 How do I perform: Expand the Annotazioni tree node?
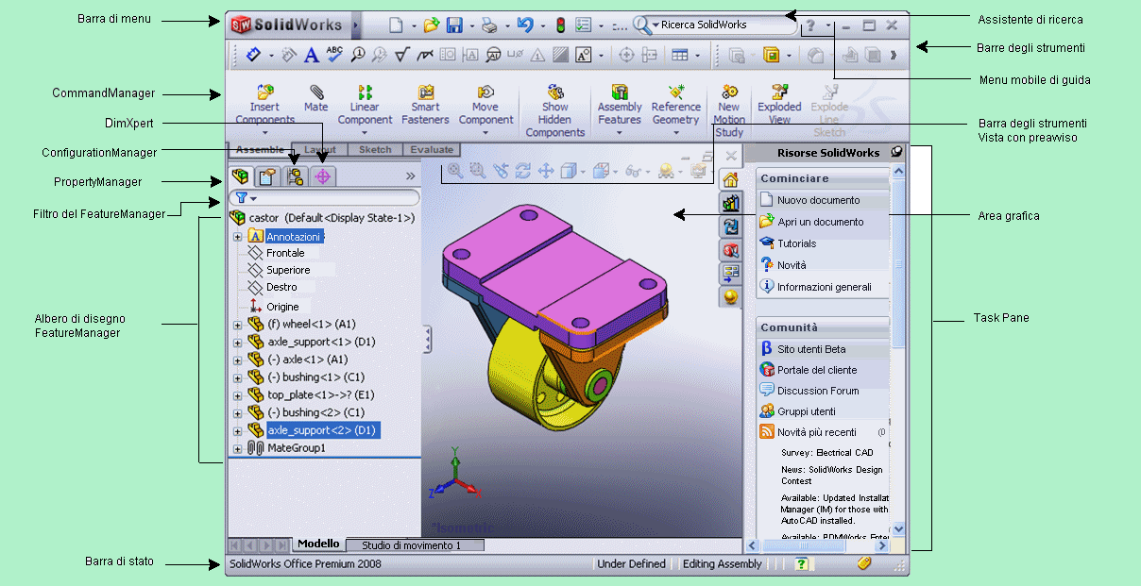point(237,237)
